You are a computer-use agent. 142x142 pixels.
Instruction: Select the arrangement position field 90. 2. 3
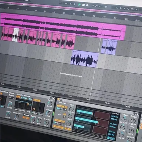click(70, 4)
